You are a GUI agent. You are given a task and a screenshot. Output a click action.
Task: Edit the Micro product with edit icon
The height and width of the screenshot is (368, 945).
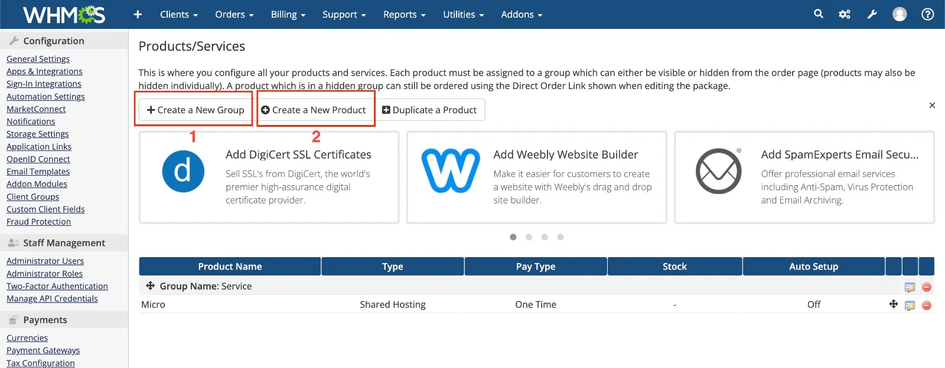point(910,305)
